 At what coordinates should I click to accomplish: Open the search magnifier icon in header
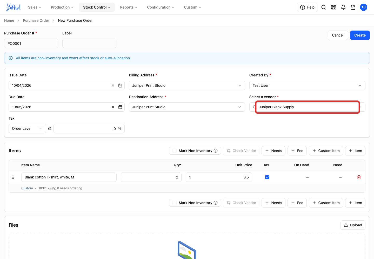pyautogui.click(x=324, y=7)
